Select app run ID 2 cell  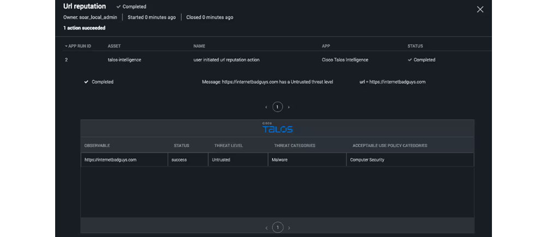[66, 60]
